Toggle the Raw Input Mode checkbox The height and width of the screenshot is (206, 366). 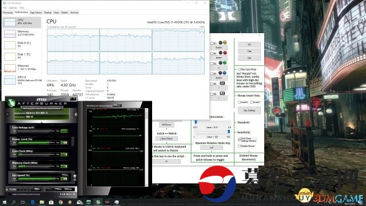239,69
